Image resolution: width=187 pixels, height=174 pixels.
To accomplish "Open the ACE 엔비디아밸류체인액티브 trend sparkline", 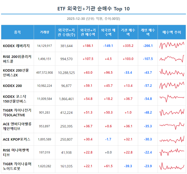I will point(172,126).
